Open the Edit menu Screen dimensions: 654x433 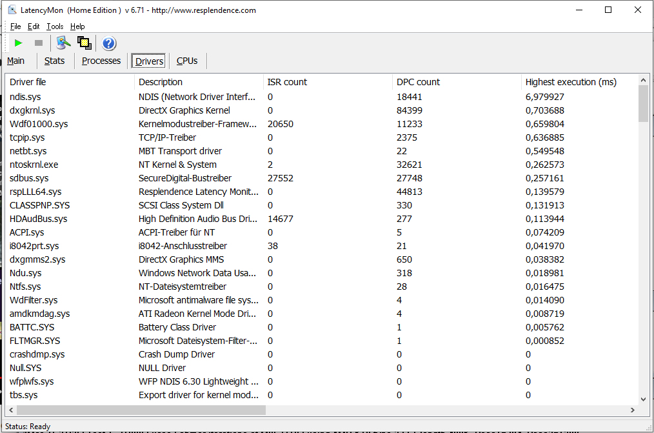click(34, 26)
